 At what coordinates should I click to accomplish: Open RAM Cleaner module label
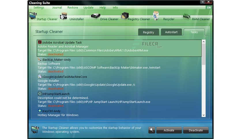click(x=201, y=19)
